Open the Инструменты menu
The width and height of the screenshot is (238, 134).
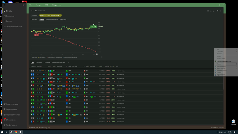click(x=56, y=5)
